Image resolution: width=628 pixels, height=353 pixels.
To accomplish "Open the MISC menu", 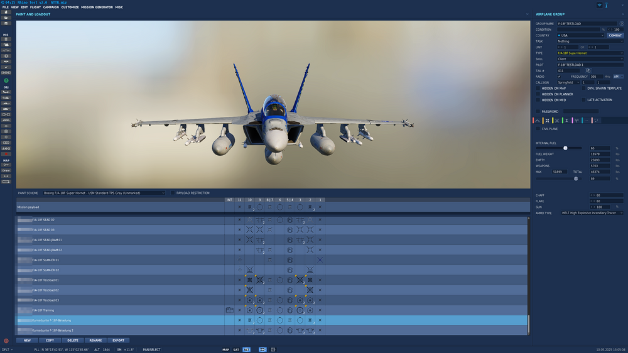I will [119, 7].
